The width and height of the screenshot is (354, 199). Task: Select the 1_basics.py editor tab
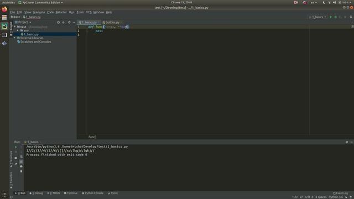click(x=89, y=22)
